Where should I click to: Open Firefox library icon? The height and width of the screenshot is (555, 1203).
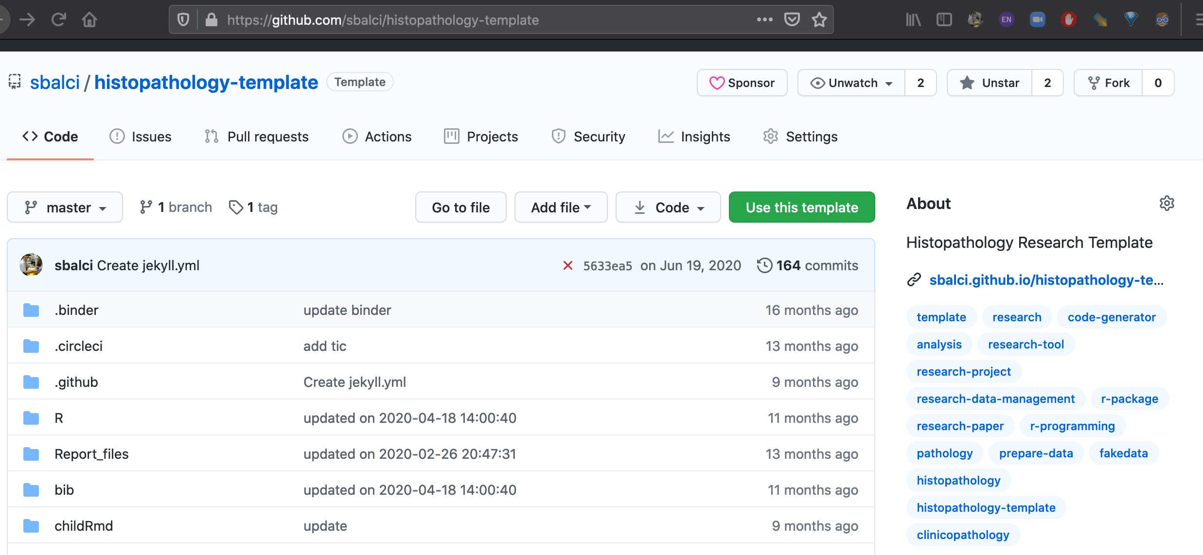pyautogui.click(x=913, y=20)
